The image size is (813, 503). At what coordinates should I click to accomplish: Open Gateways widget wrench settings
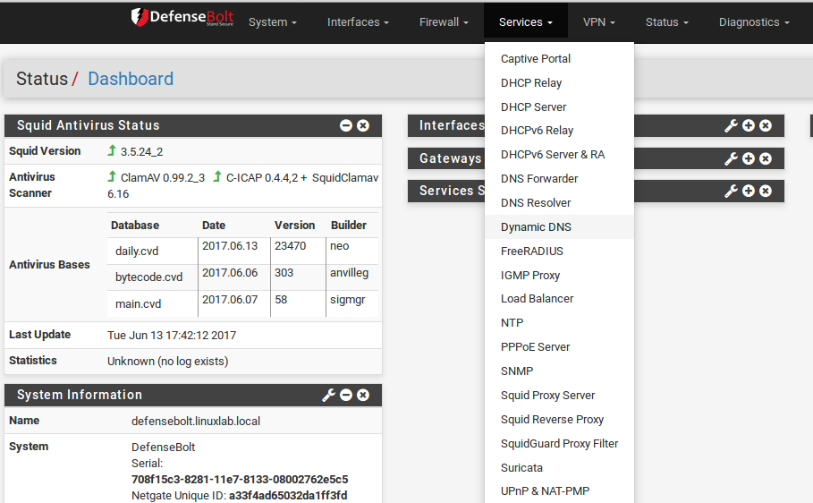[x=731, y=158]
